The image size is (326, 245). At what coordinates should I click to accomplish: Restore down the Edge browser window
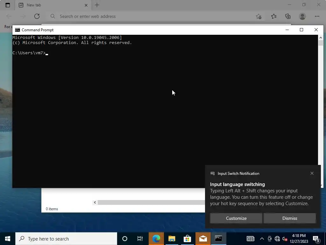click(x=304, y=4)
